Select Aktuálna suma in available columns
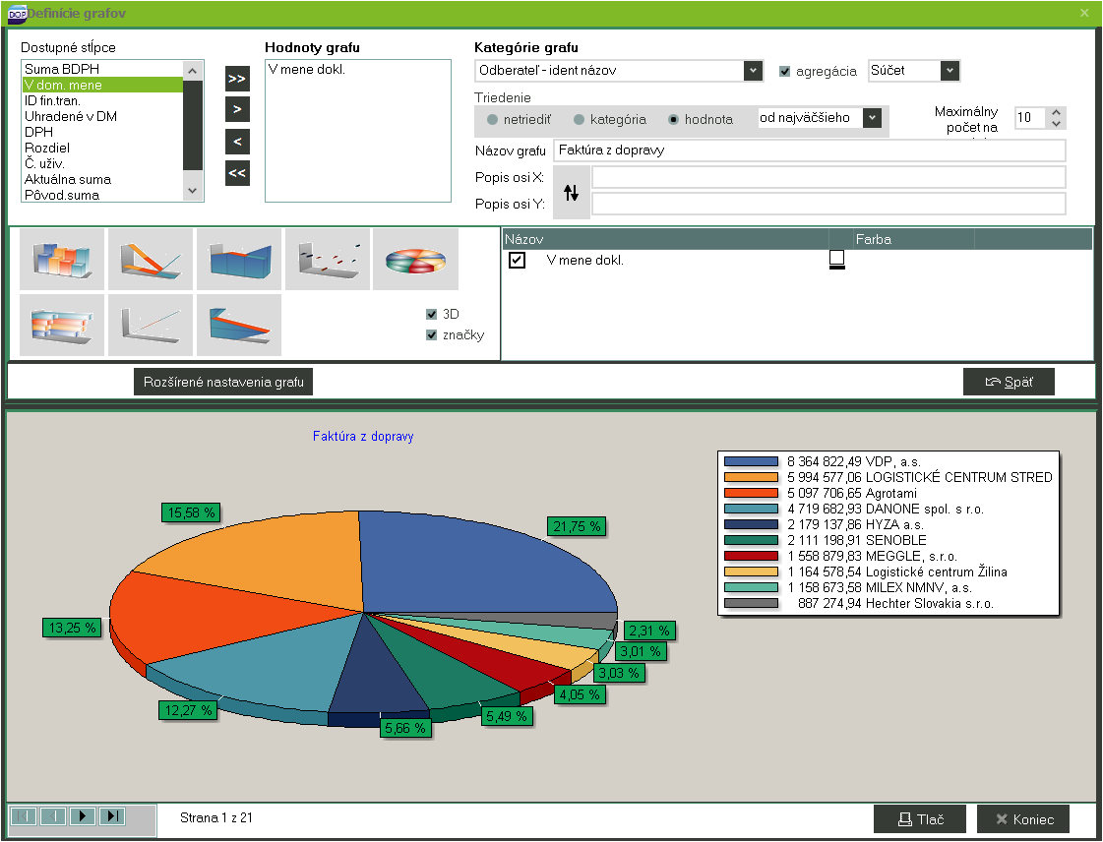The height and width of the screenshot is (842, 1103). tap(67, 179)
